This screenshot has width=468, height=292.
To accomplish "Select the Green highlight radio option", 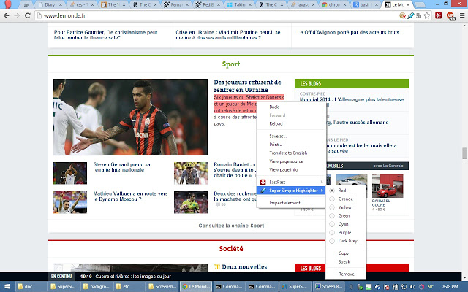I will tap(332, 216).
